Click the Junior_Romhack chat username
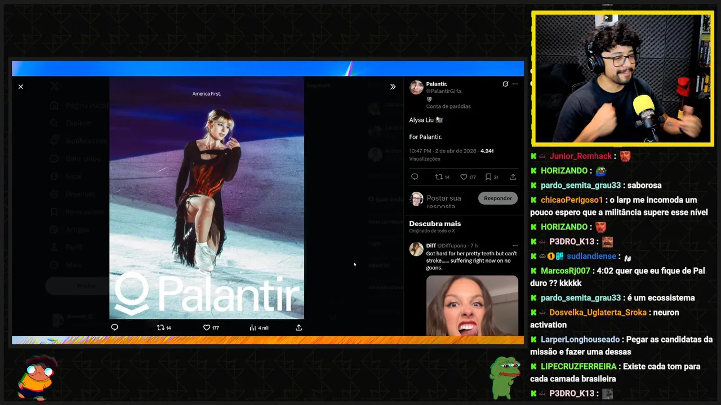 581,156
